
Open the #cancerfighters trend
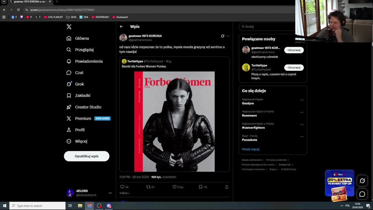point(253,128)
